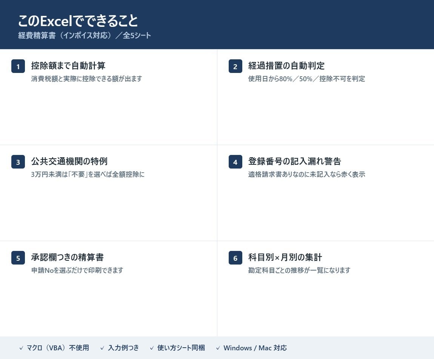Click the number 1 badge icon
Image resolution: width=434 pixels, height=359 pixels.
tap(18, 66)
